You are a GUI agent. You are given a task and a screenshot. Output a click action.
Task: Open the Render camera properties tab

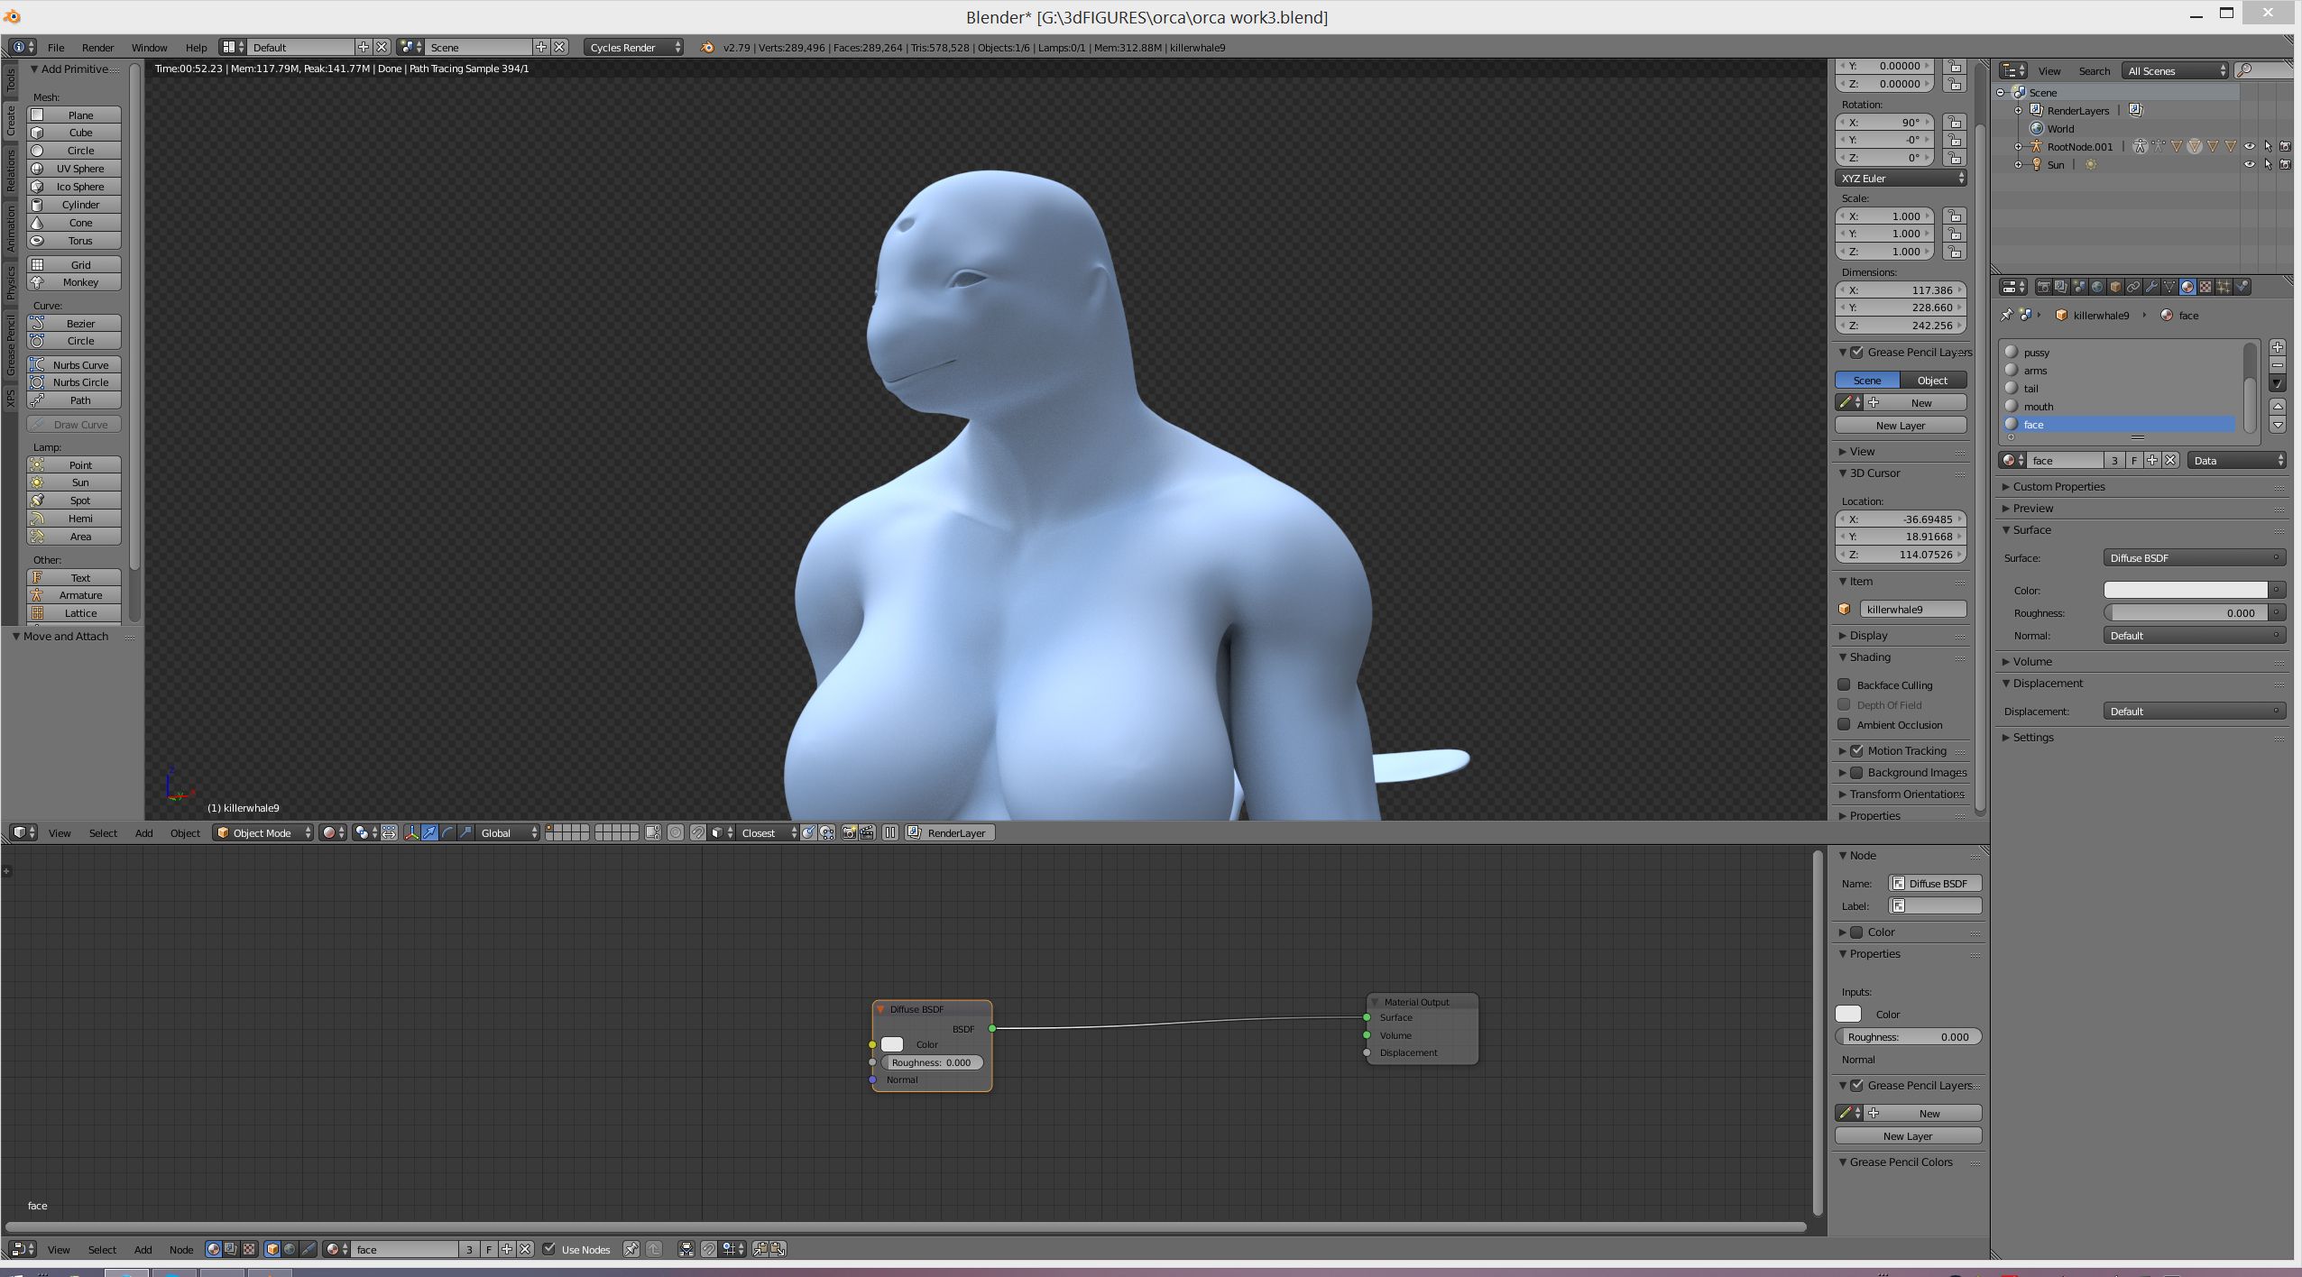(x=2043, y=287)
